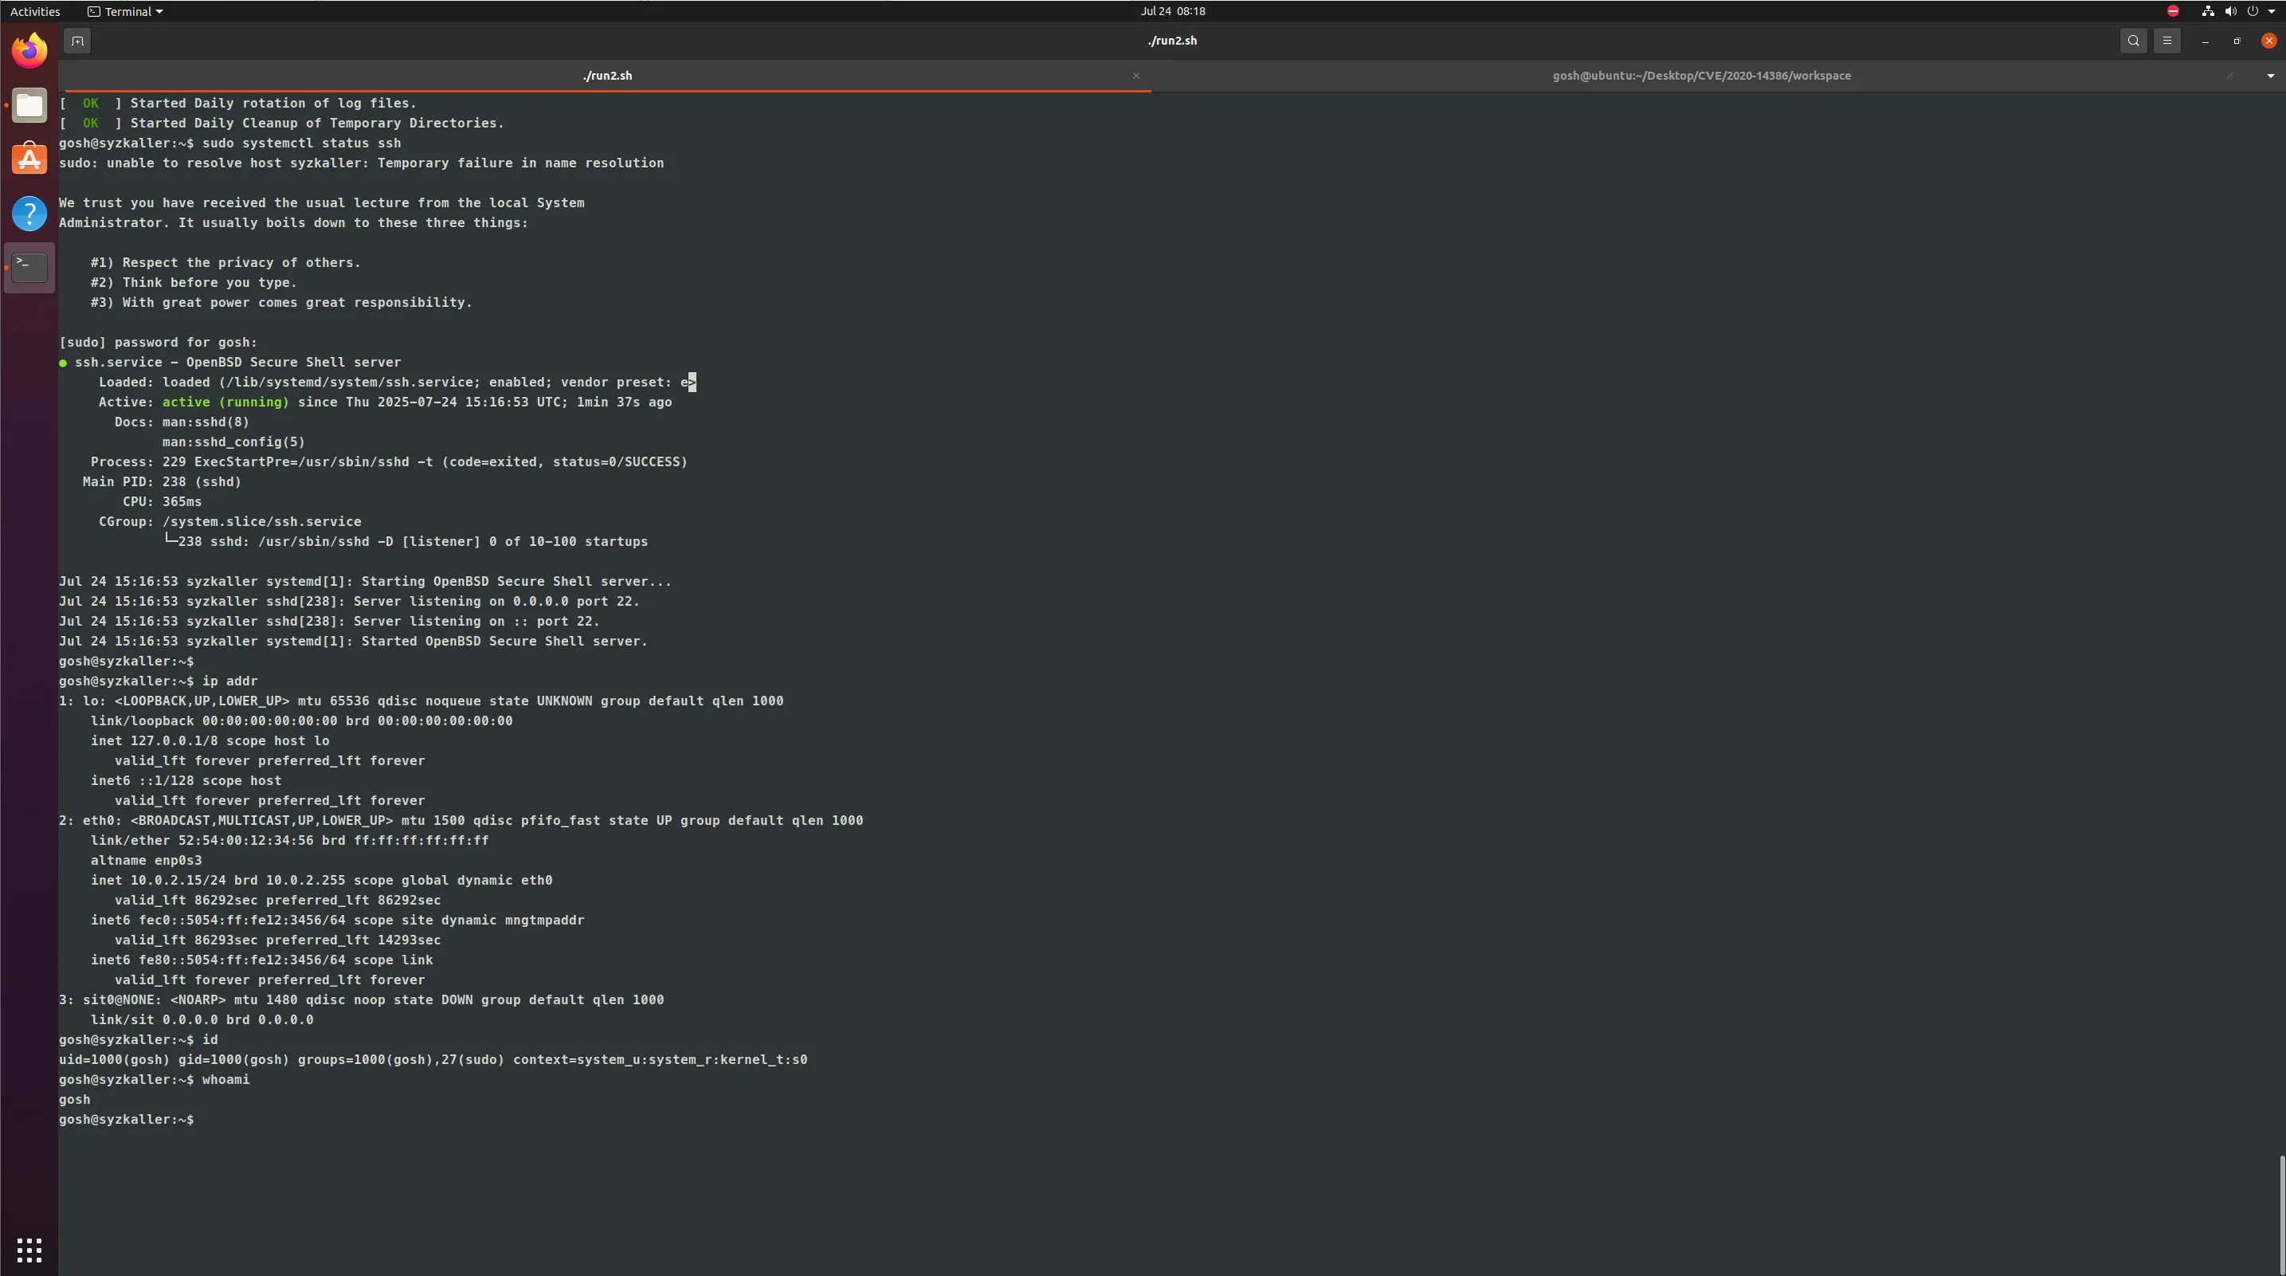Open the terminal hamburger menu

click(2166, 41)
